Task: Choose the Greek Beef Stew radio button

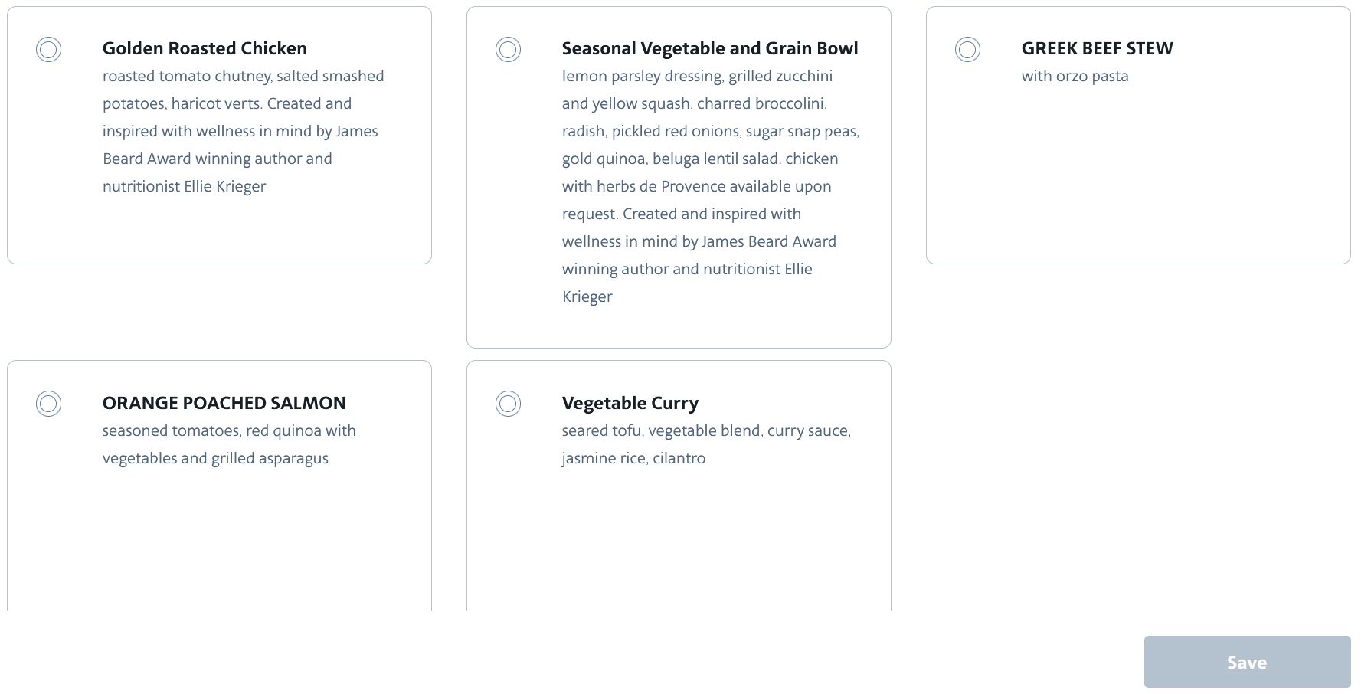Action: (967, 50)
